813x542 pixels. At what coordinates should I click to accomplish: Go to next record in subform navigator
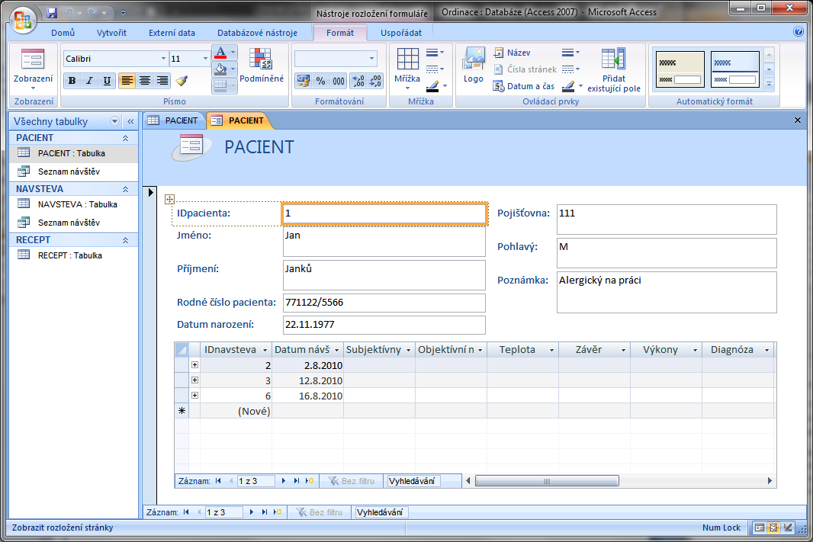point(284,481)
